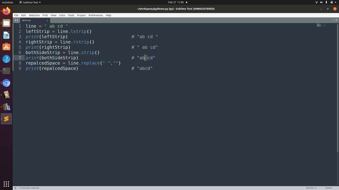This screenshot has width=339, height=190.
Task: Open the View menu
Action: (x=53, y=15)
